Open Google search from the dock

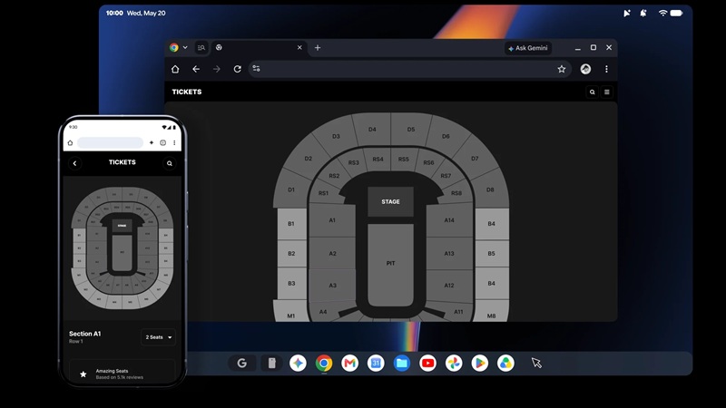(x=241, y=364)
